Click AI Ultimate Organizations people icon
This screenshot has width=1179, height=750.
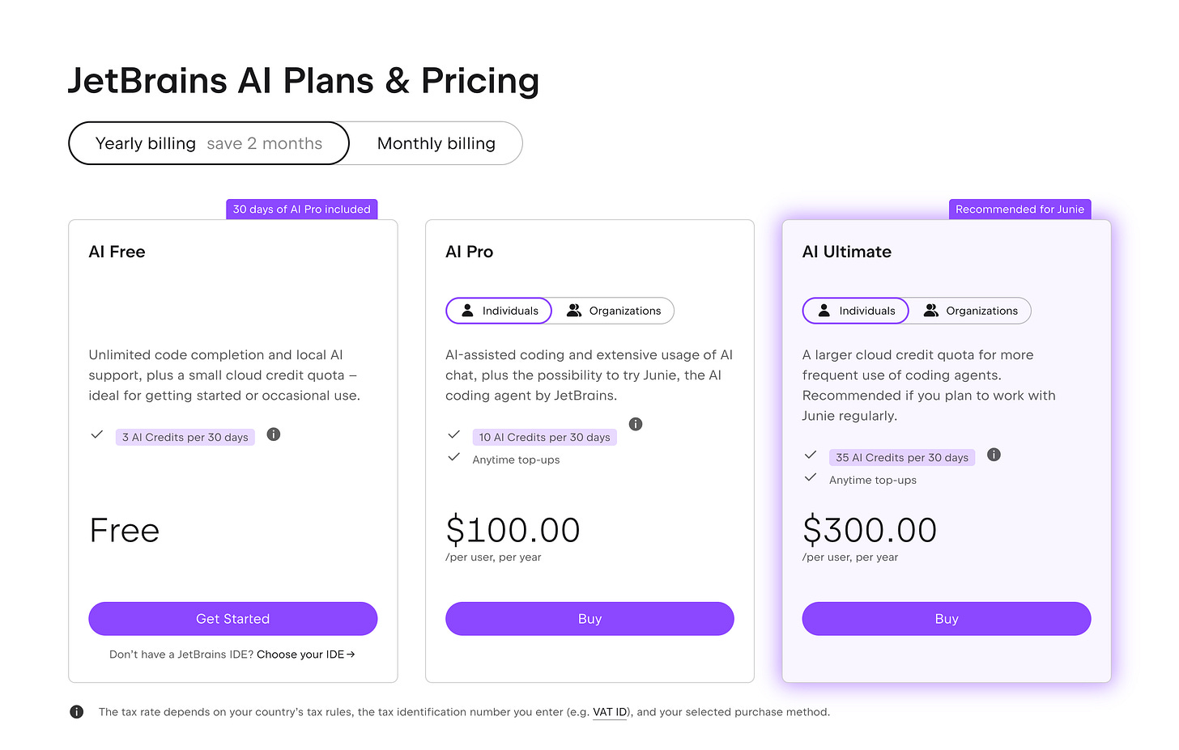pos(931,311)
